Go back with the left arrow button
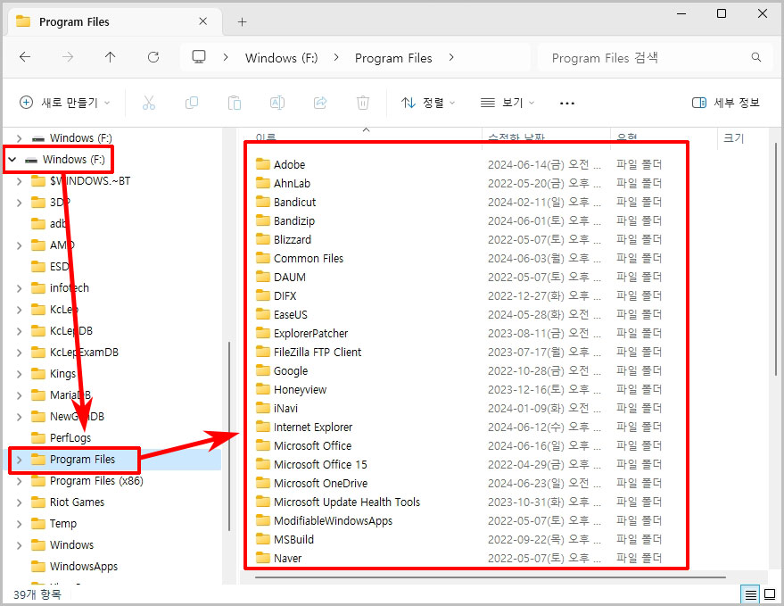 point(25,57)
